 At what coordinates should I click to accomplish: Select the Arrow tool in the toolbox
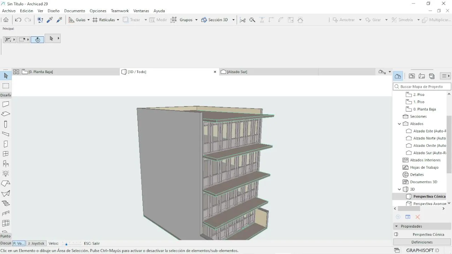click(x=6, y=76)
